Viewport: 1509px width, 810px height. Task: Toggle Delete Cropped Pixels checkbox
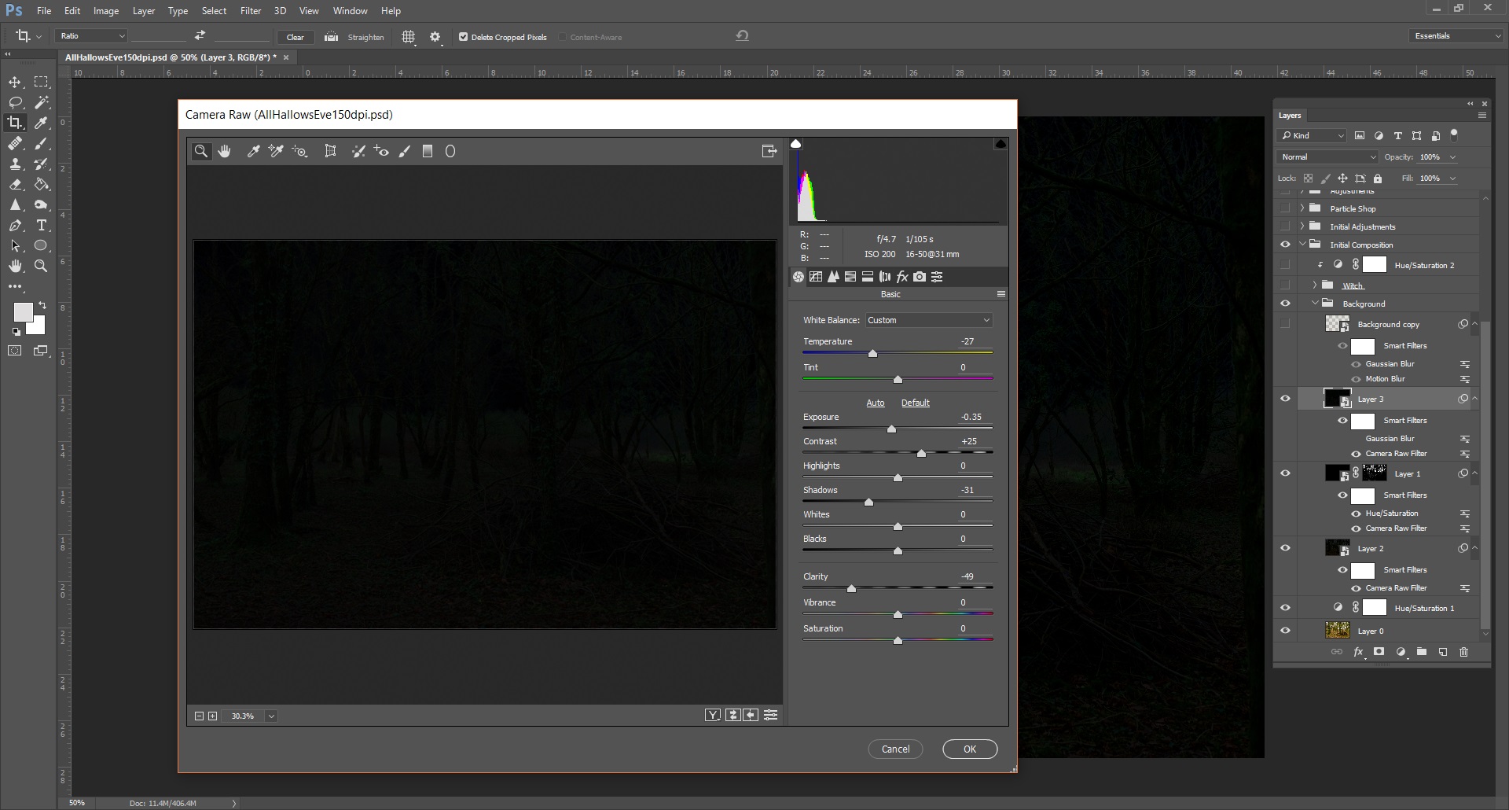click(x=463, y=37)
